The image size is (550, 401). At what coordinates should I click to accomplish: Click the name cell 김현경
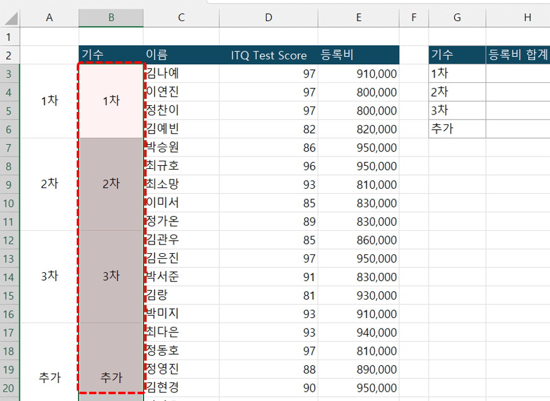click(x=181, y=387)
